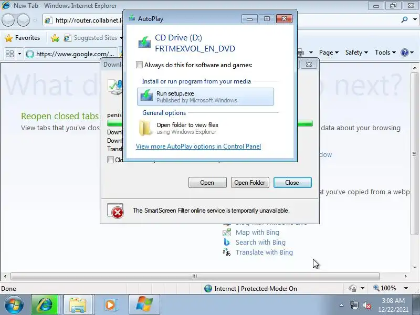Click the Print icon in the command bar
The height and width of the screenshot is (315, 420).
pyautogui.click(x=301, y=52)
